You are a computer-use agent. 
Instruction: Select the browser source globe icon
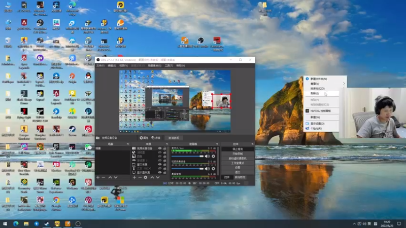tap(134, 153)
